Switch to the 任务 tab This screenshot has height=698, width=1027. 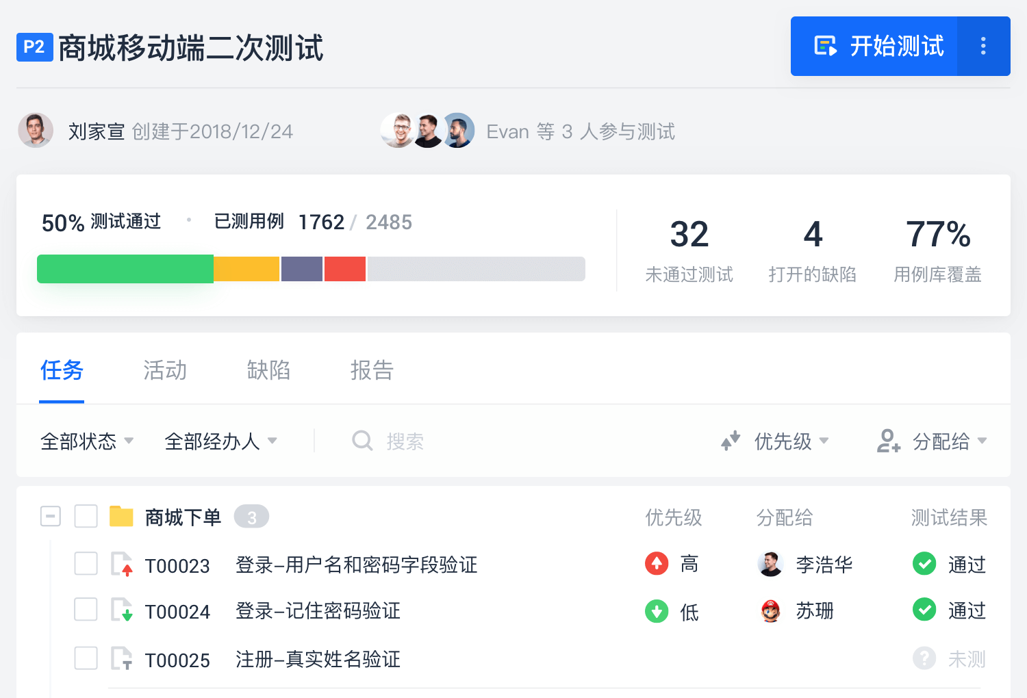coord(62,370)
